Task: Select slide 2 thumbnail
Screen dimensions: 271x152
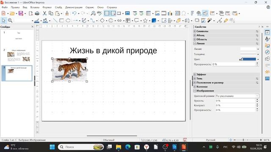Action: click(x=19, y=55)
